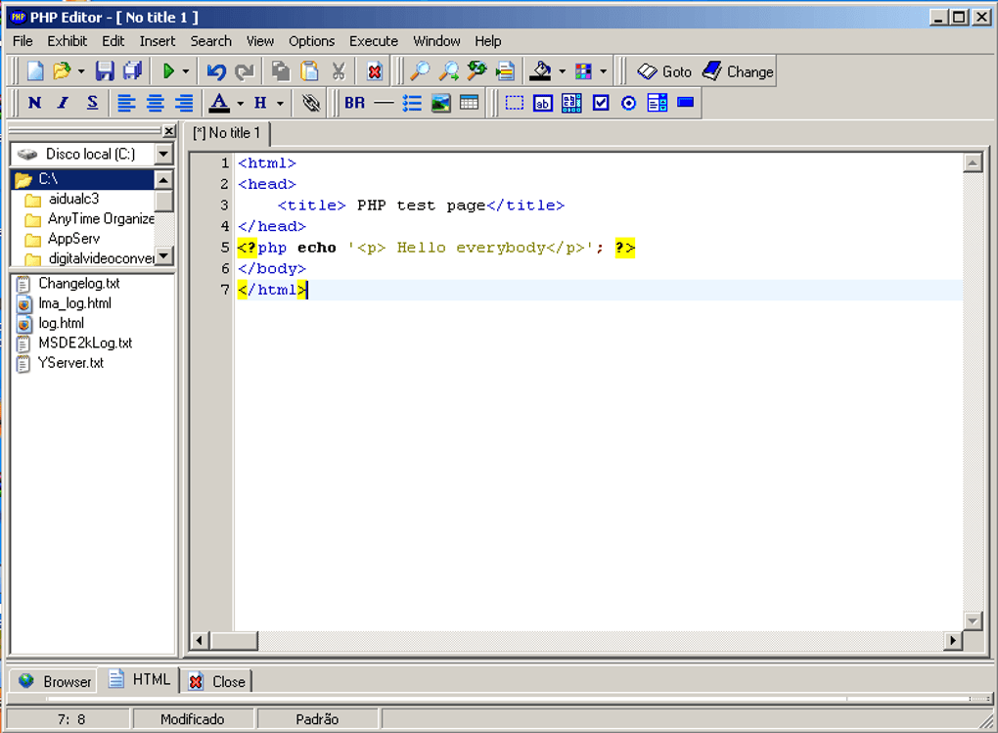Insert a table with the grid icon
Image resolution: width=998 pixels, height=733 pixels.
coord(469,103)
